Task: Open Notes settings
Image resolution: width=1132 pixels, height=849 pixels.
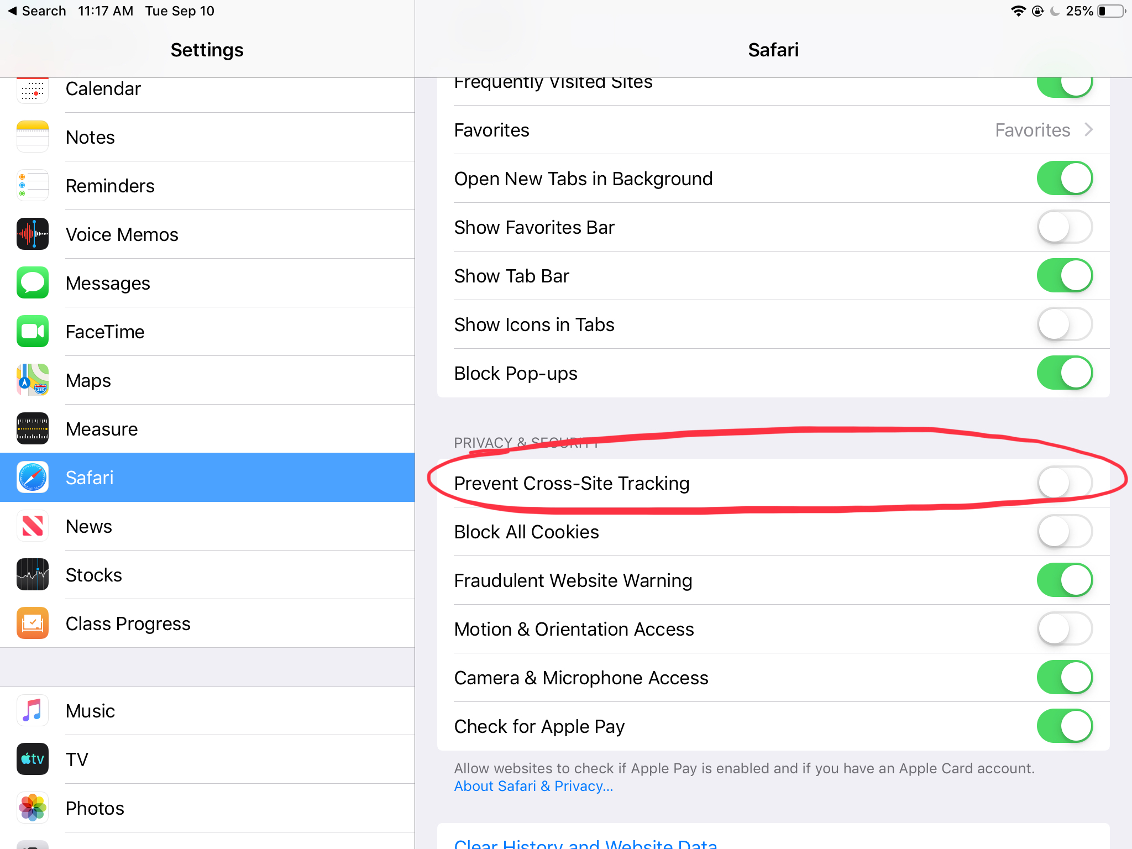Action: pos(207,137)
